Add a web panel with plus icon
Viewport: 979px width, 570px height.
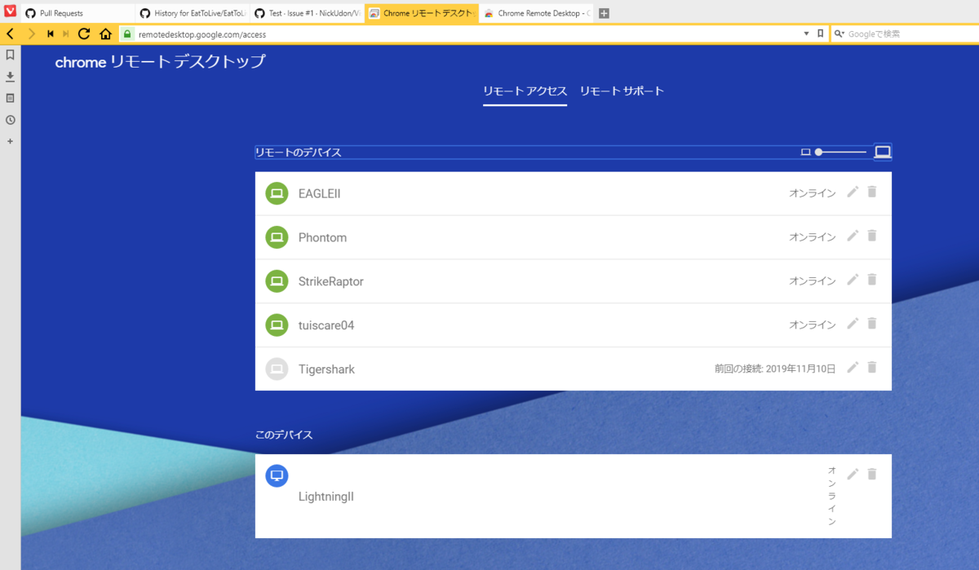click(x=10, y=141)
